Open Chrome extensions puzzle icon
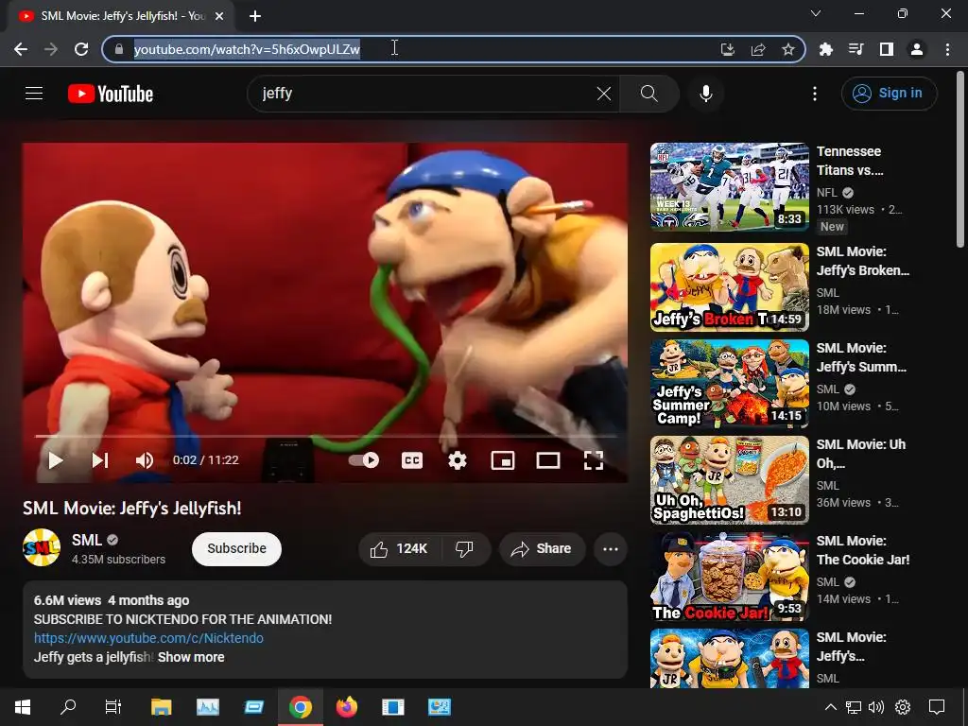The height and width of the screenshot is (726, 968). [x=825, y=49]
